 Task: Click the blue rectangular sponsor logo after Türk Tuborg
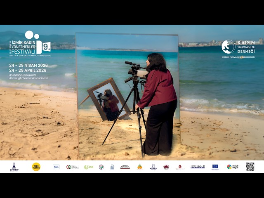pyautogui.click(x=56, y=167)
